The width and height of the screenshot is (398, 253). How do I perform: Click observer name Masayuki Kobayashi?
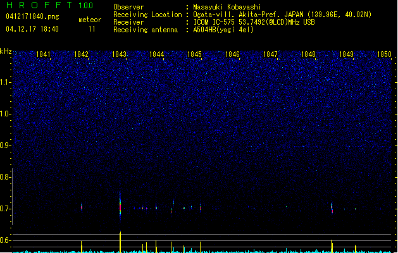[x=227, y=7]
